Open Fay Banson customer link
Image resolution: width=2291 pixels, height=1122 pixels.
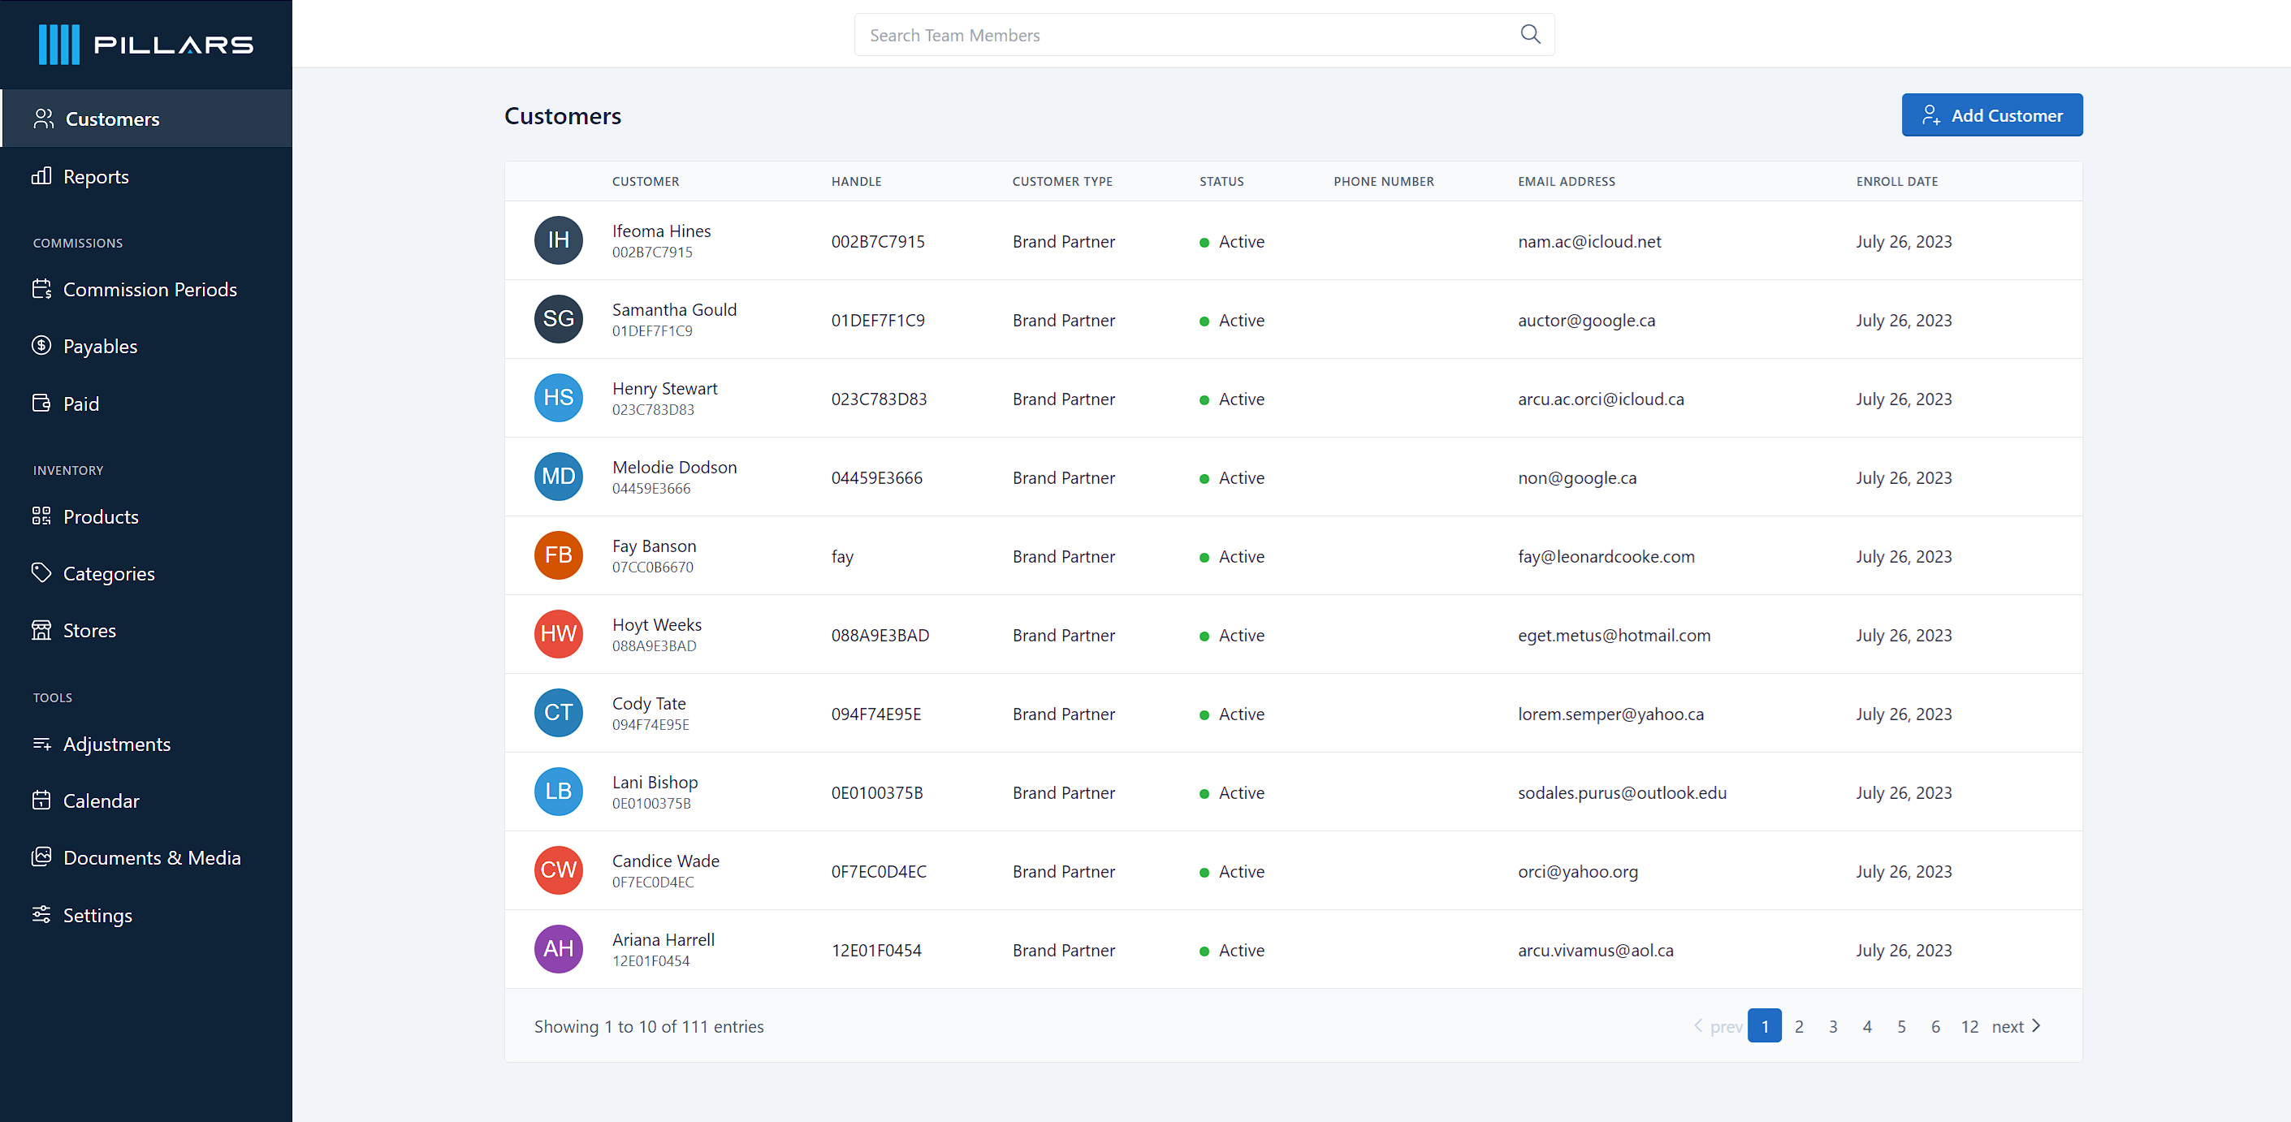pyautogui.click(x=654, y=546)
